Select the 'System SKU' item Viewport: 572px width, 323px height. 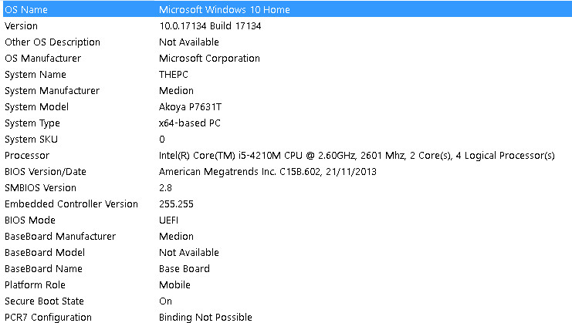tap(31, 140)
